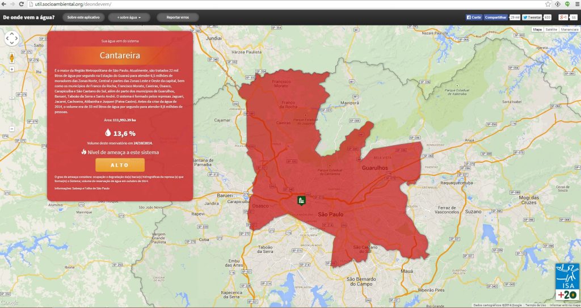Open the Chrome hamburger menu
Image resolution: width=581 pixels, height=308 pixels.
click(576, 4)
